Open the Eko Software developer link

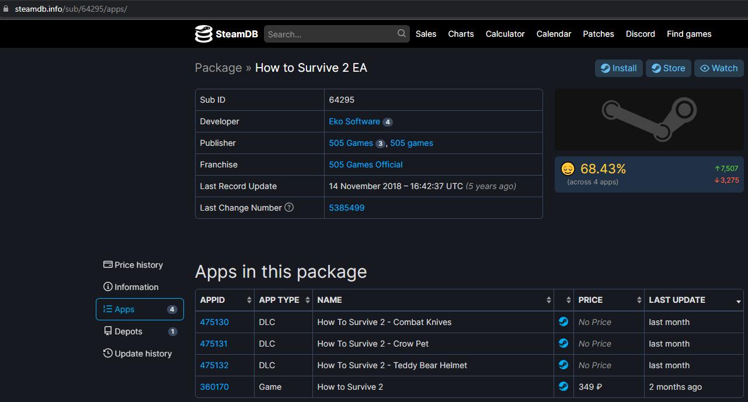(x=354, y=121)
